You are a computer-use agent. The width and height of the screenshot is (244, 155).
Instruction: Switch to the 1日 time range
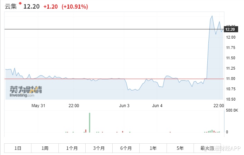18,148
